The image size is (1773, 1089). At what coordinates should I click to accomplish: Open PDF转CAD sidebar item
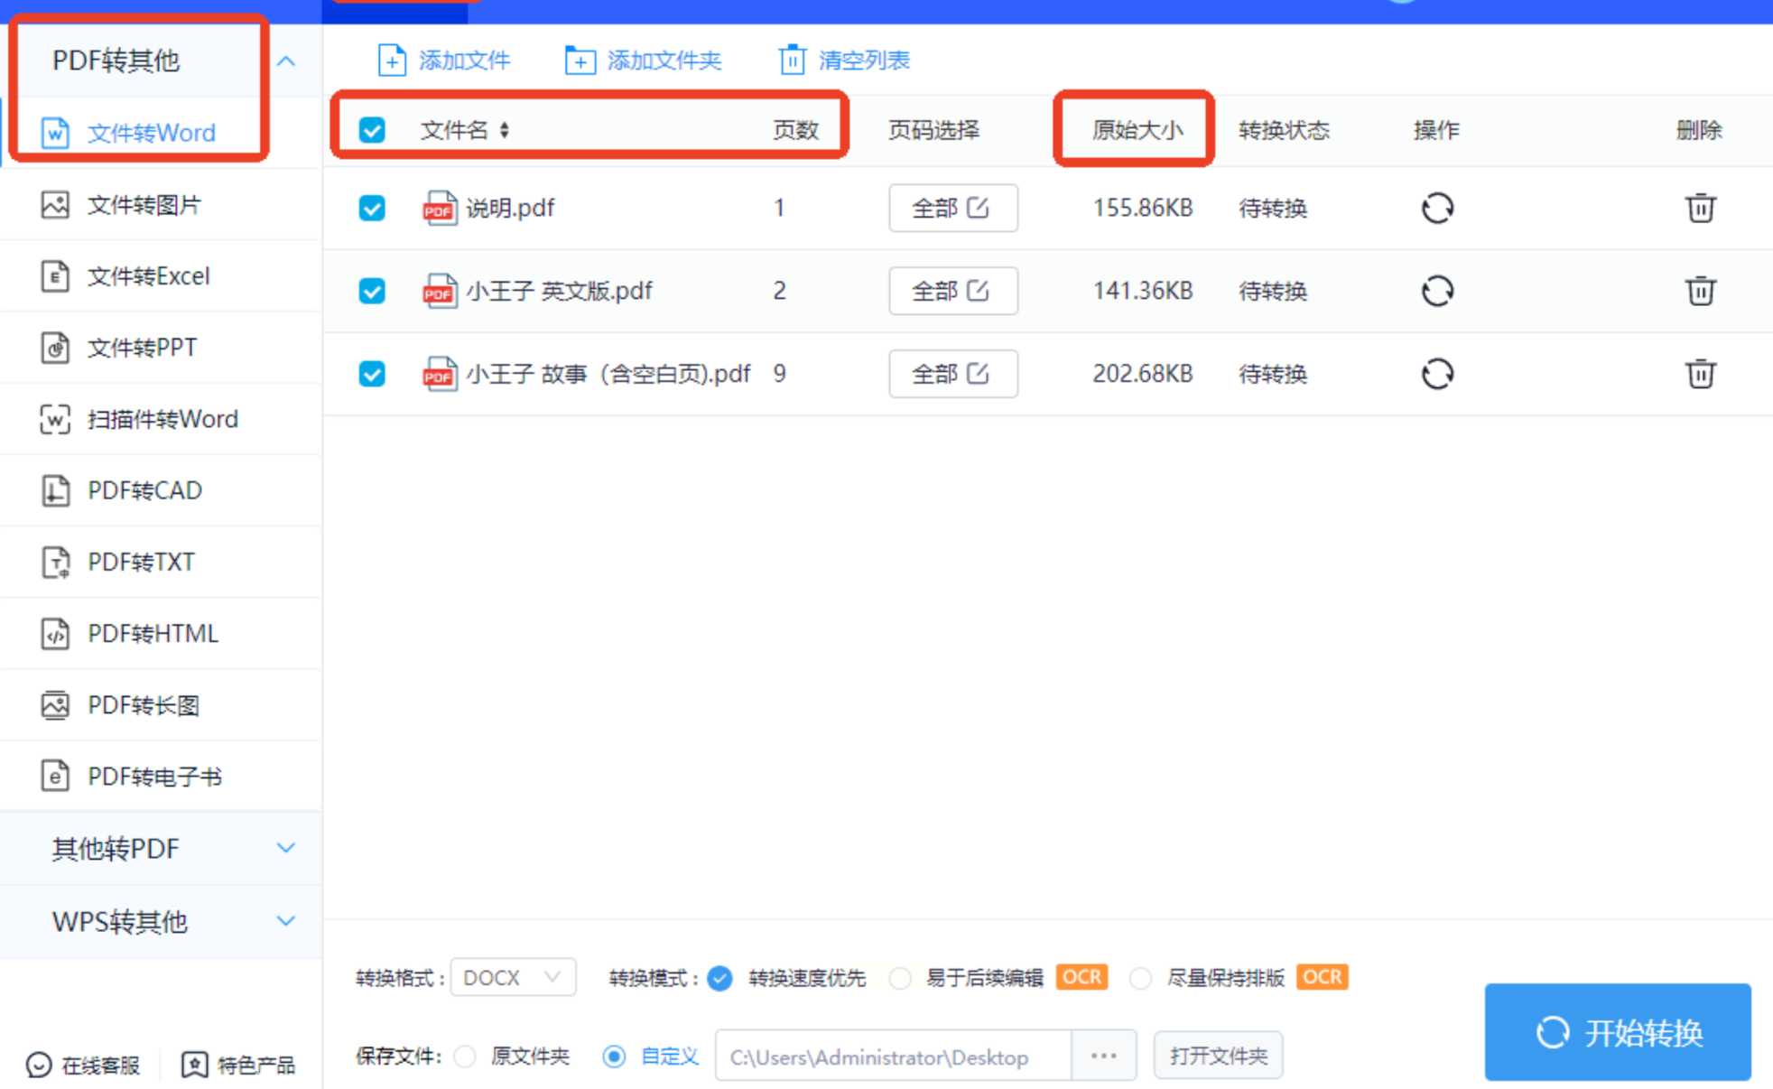(144, 490)
